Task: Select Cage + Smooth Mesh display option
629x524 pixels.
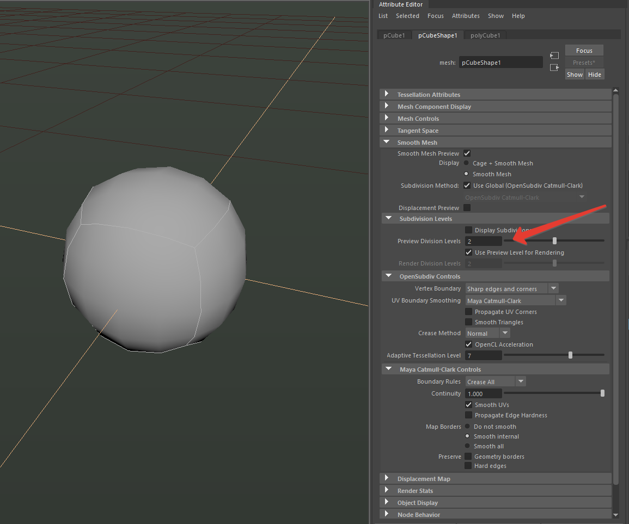Action: click(467, 163)
